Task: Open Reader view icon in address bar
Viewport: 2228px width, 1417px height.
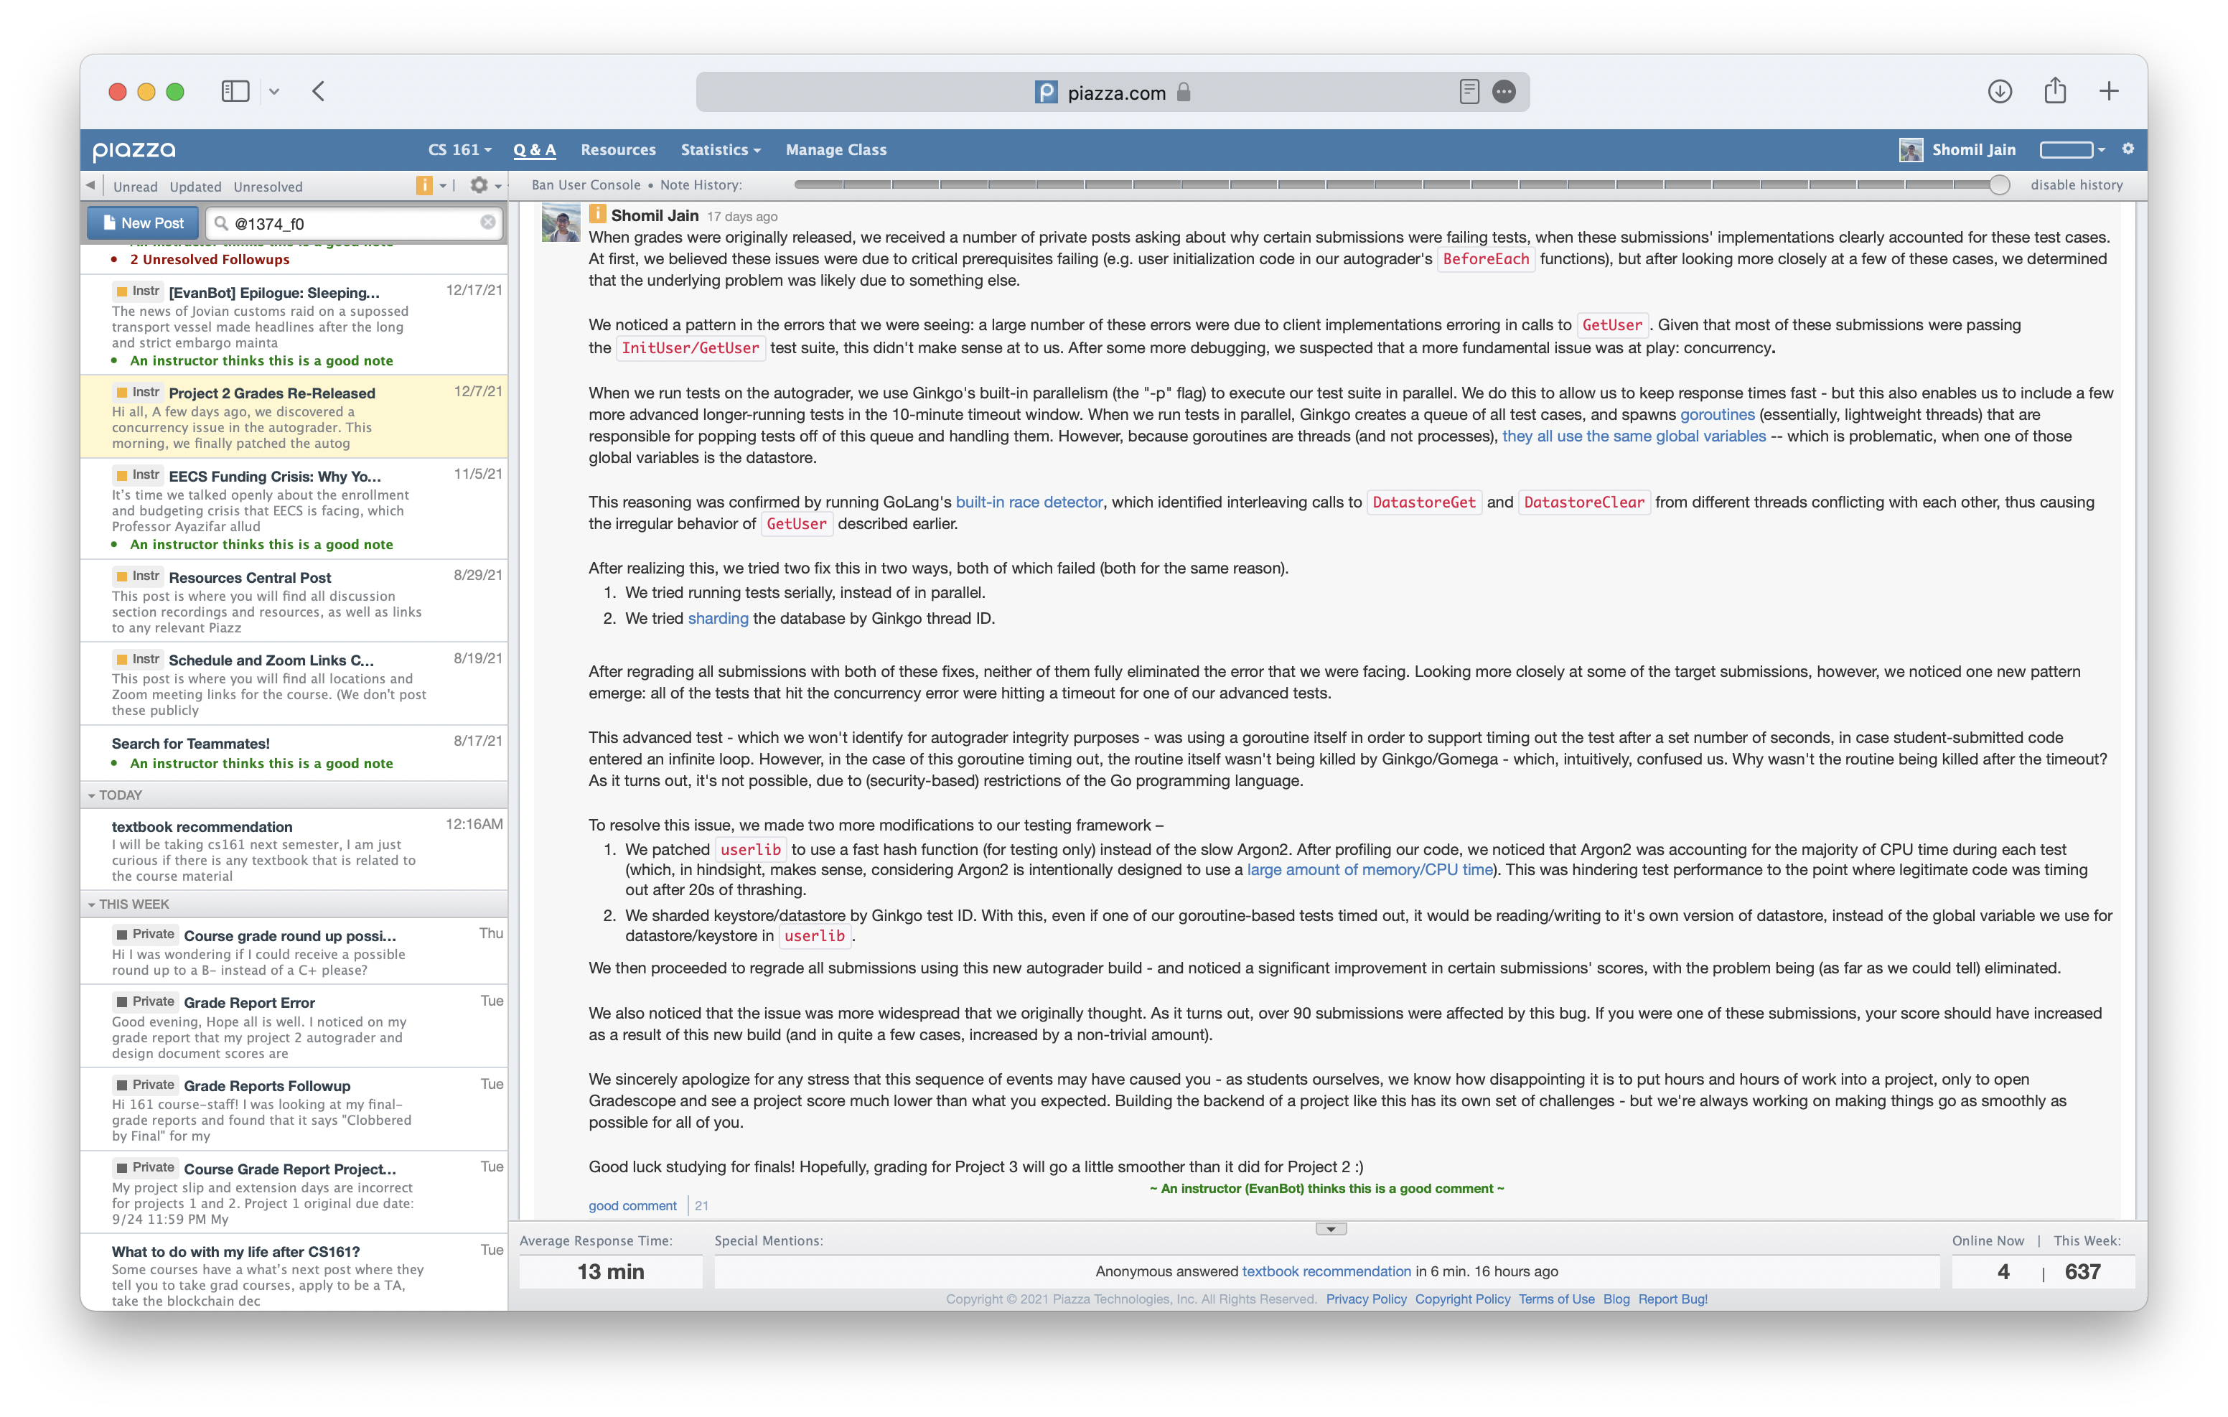Action: 1469,92
